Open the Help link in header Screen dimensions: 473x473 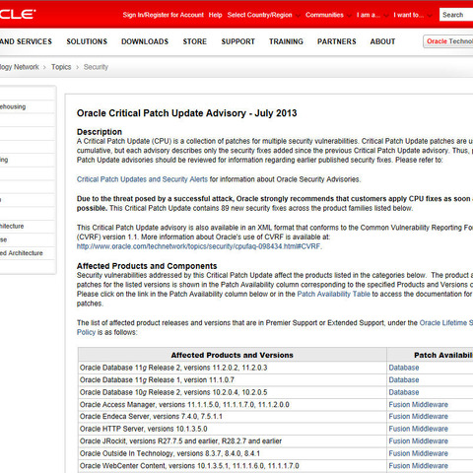tap(215, 15)
